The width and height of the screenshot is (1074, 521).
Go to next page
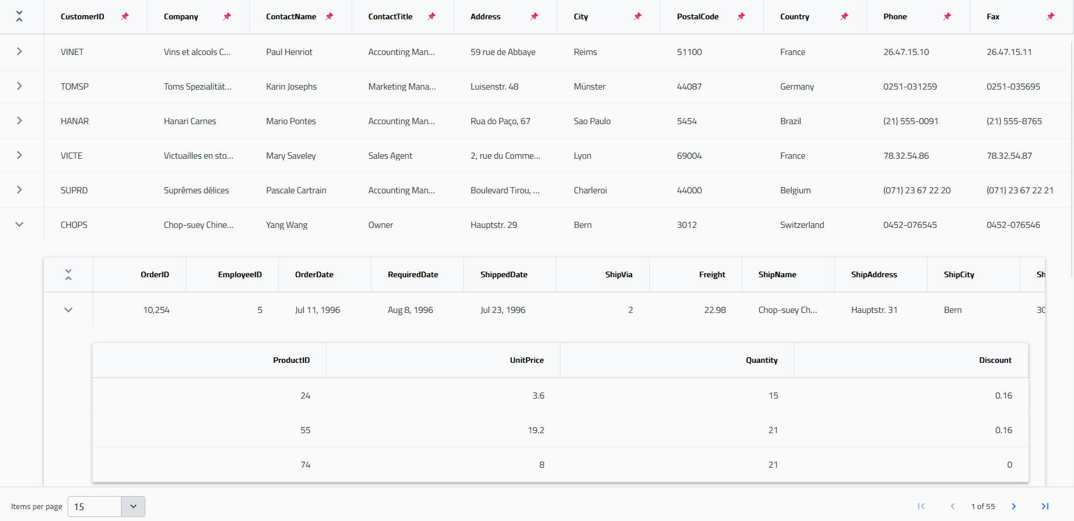tap(1014, 506)
